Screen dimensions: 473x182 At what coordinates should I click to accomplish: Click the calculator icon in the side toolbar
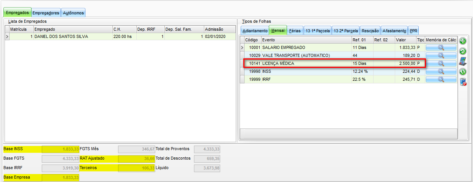(x=463, y=61)
